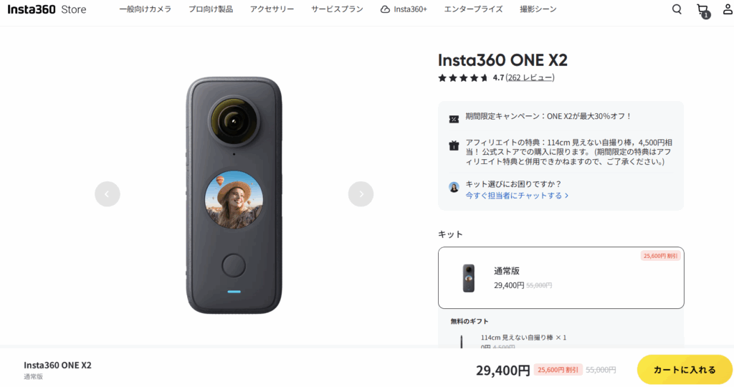This screenshot has height=387, width=734.
Task: Open the shopping cart icon
Action: pos(702,9)
